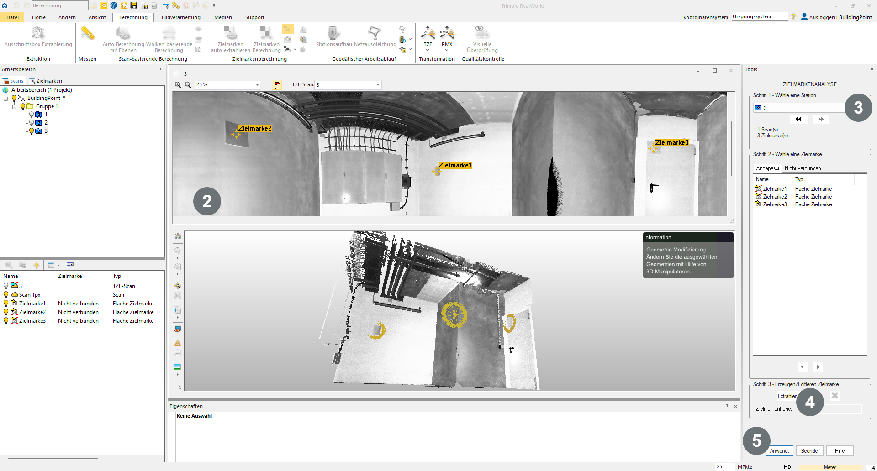Select Zielmarke2 in the Angepasst list

point(775,197)
